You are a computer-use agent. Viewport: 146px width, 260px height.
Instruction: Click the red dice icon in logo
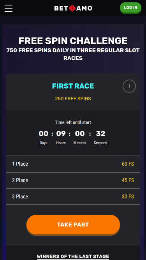coord(72,8)
